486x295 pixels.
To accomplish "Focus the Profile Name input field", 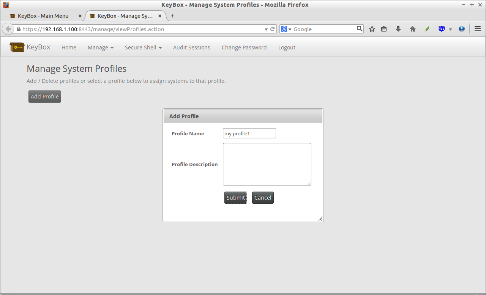I will click(x=249, y=133).
